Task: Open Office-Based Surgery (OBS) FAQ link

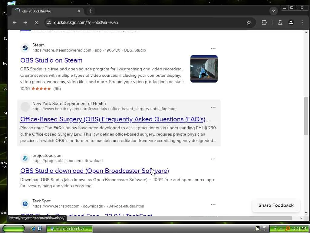Action: pos(115,119)
